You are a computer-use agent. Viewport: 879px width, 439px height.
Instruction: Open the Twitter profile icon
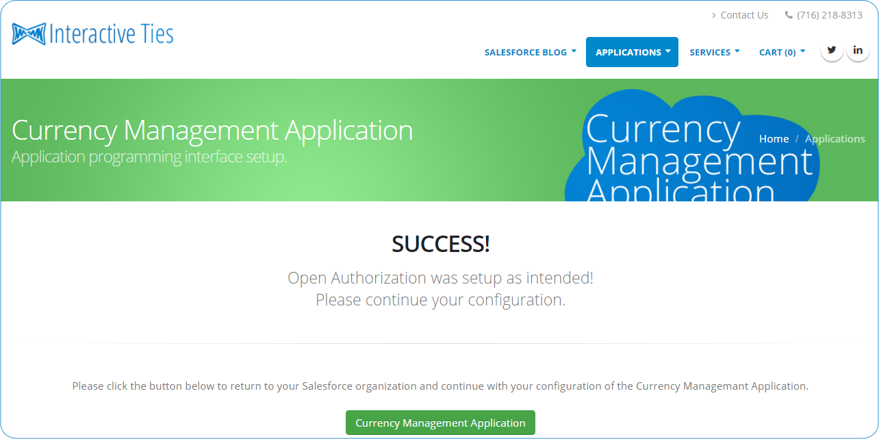coord(832,50)
